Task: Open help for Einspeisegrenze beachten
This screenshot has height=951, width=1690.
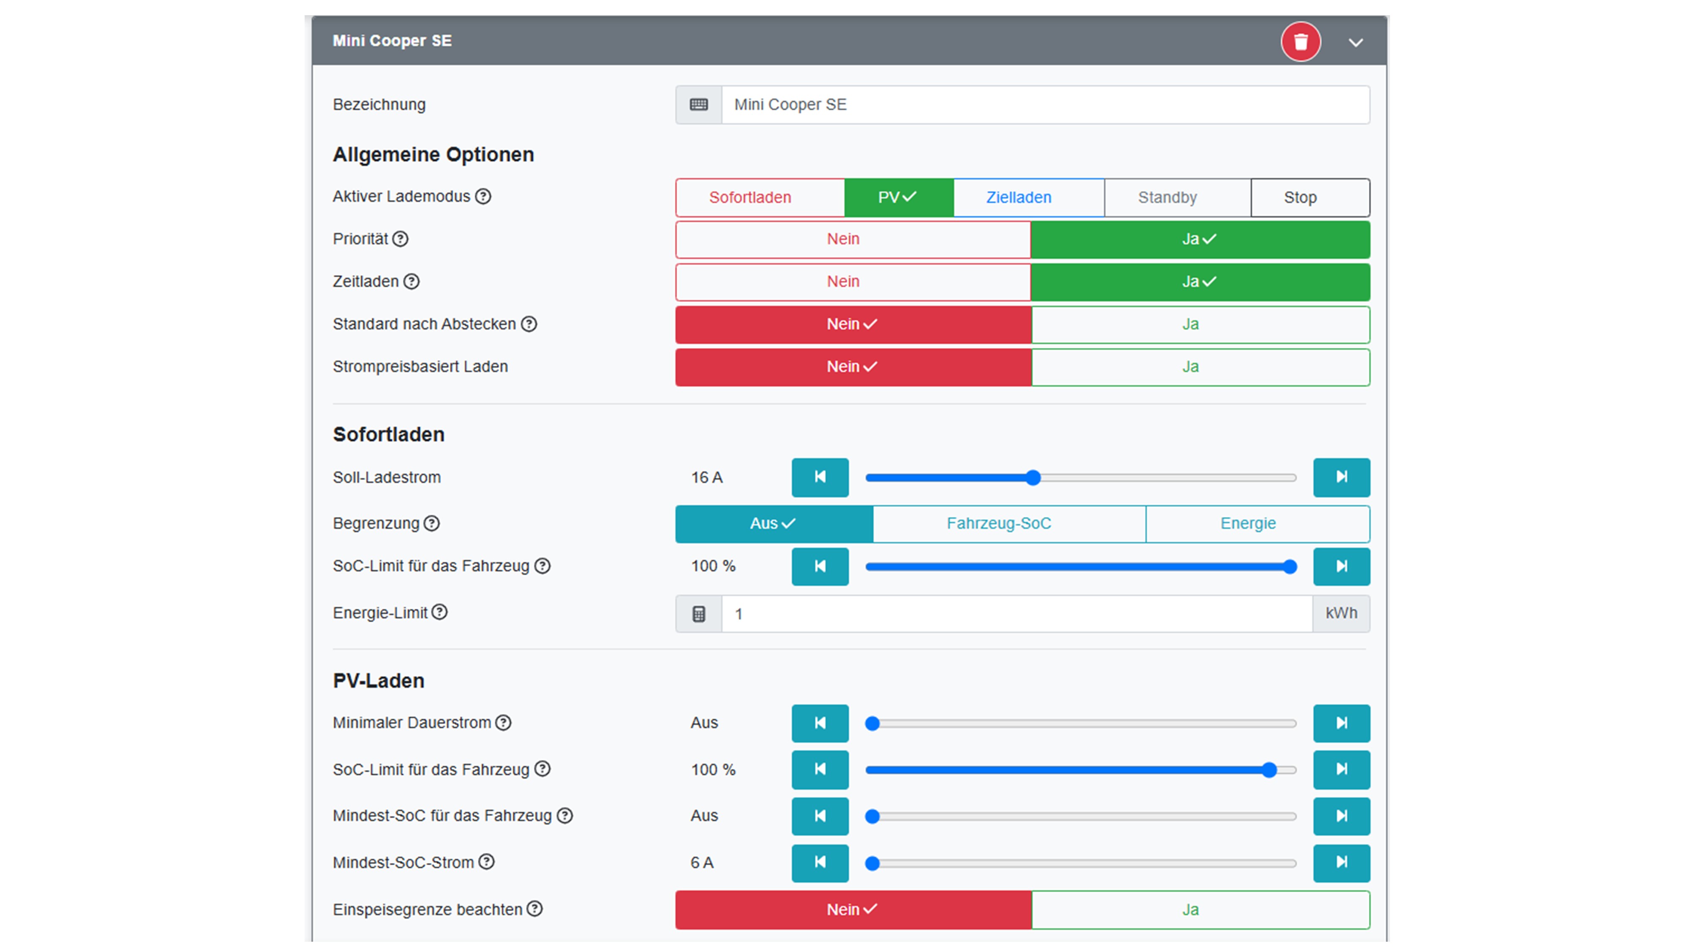Action: [535, 909]
